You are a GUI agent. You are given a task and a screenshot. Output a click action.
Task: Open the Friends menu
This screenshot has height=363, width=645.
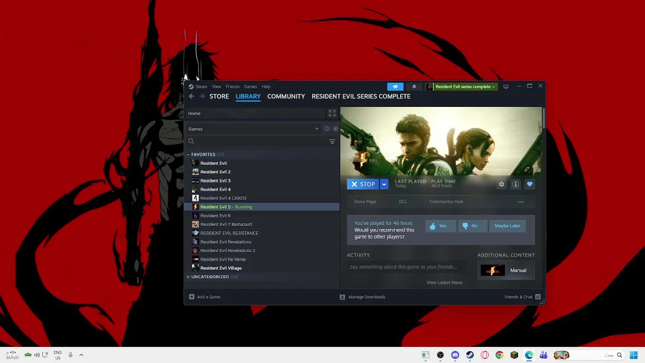point(232,87)
